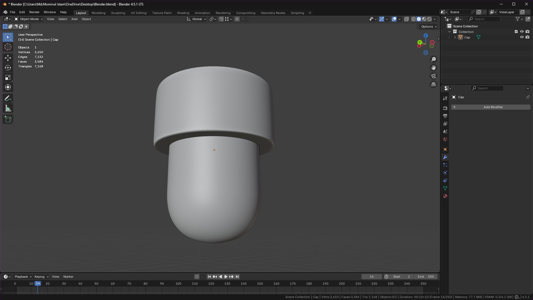Viewport: 533px width, 300px height.
Task: Expand the Cap object in outliner
Action: coord(455,37)
